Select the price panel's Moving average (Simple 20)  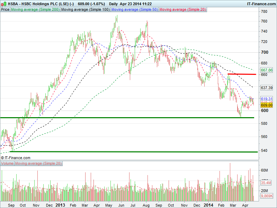point(182,10)
